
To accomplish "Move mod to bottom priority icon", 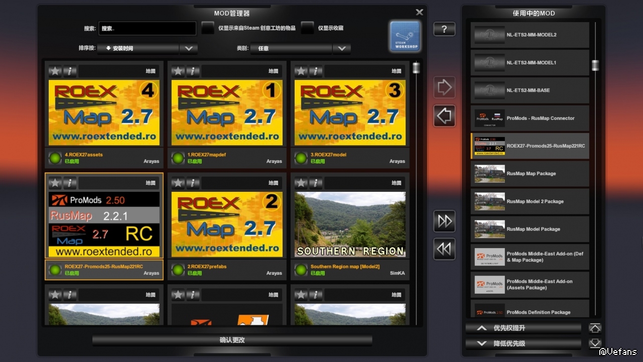I will [x=595, y=344].
